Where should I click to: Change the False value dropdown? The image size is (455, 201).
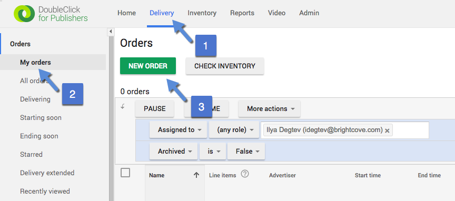[246, 151]
